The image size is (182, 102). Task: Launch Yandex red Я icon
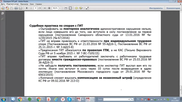click(49, 99)
